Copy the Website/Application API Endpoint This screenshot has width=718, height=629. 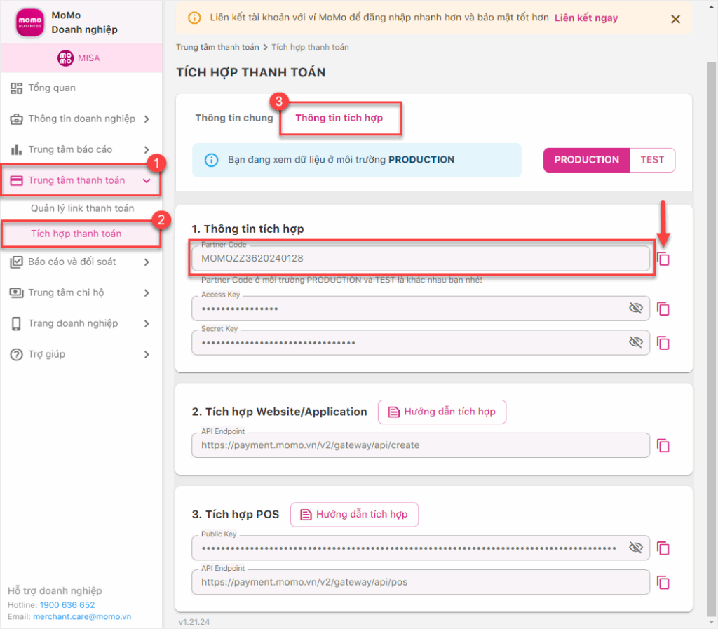click(x=663, y=445)
